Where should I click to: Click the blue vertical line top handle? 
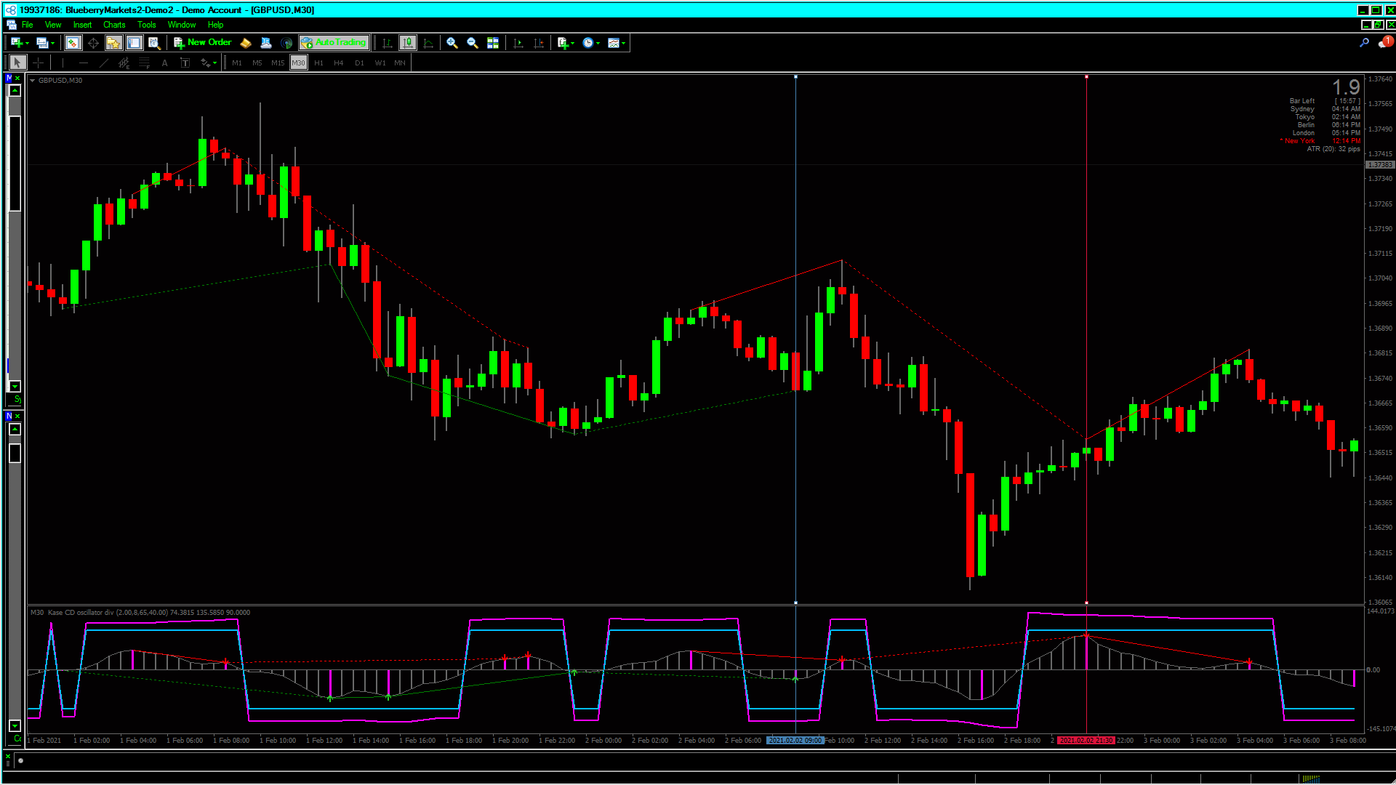795,76
